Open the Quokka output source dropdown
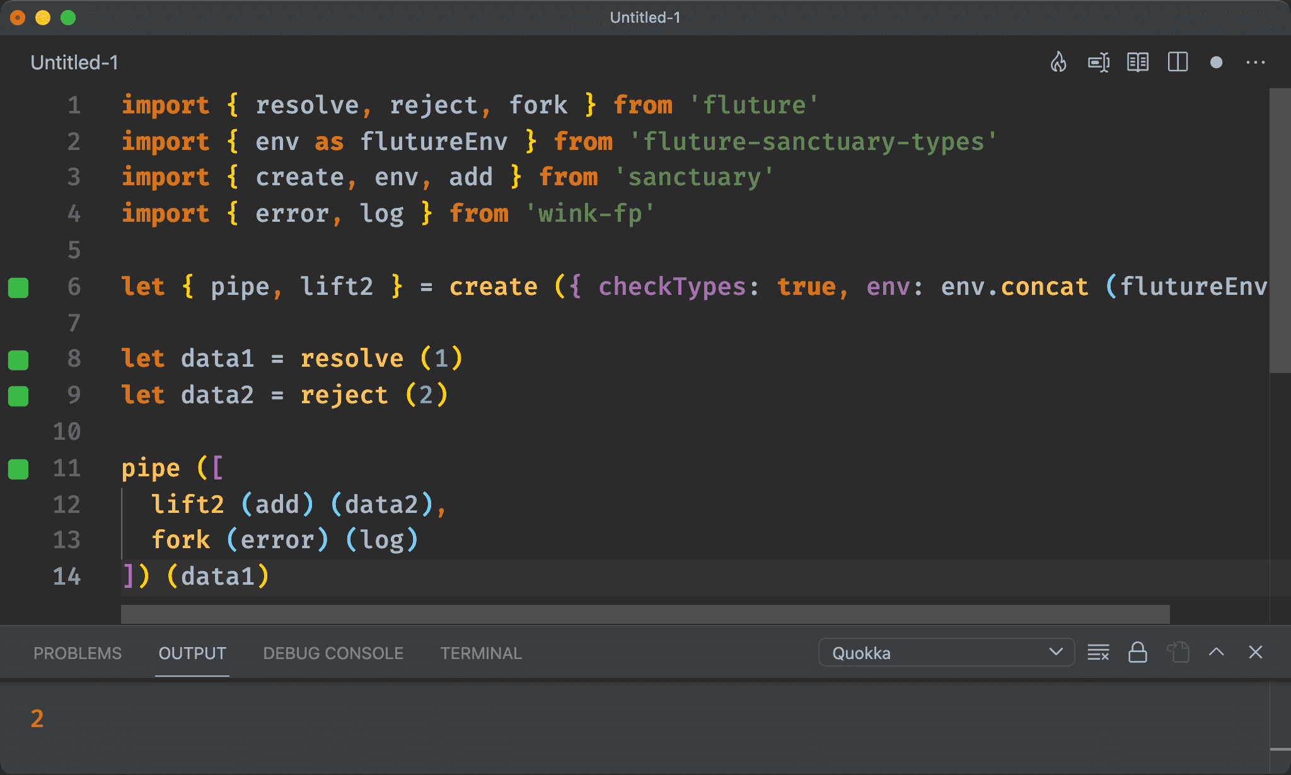 click(944, 653)
